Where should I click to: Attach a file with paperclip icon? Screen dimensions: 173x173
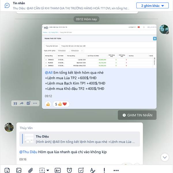pos(31,170)
